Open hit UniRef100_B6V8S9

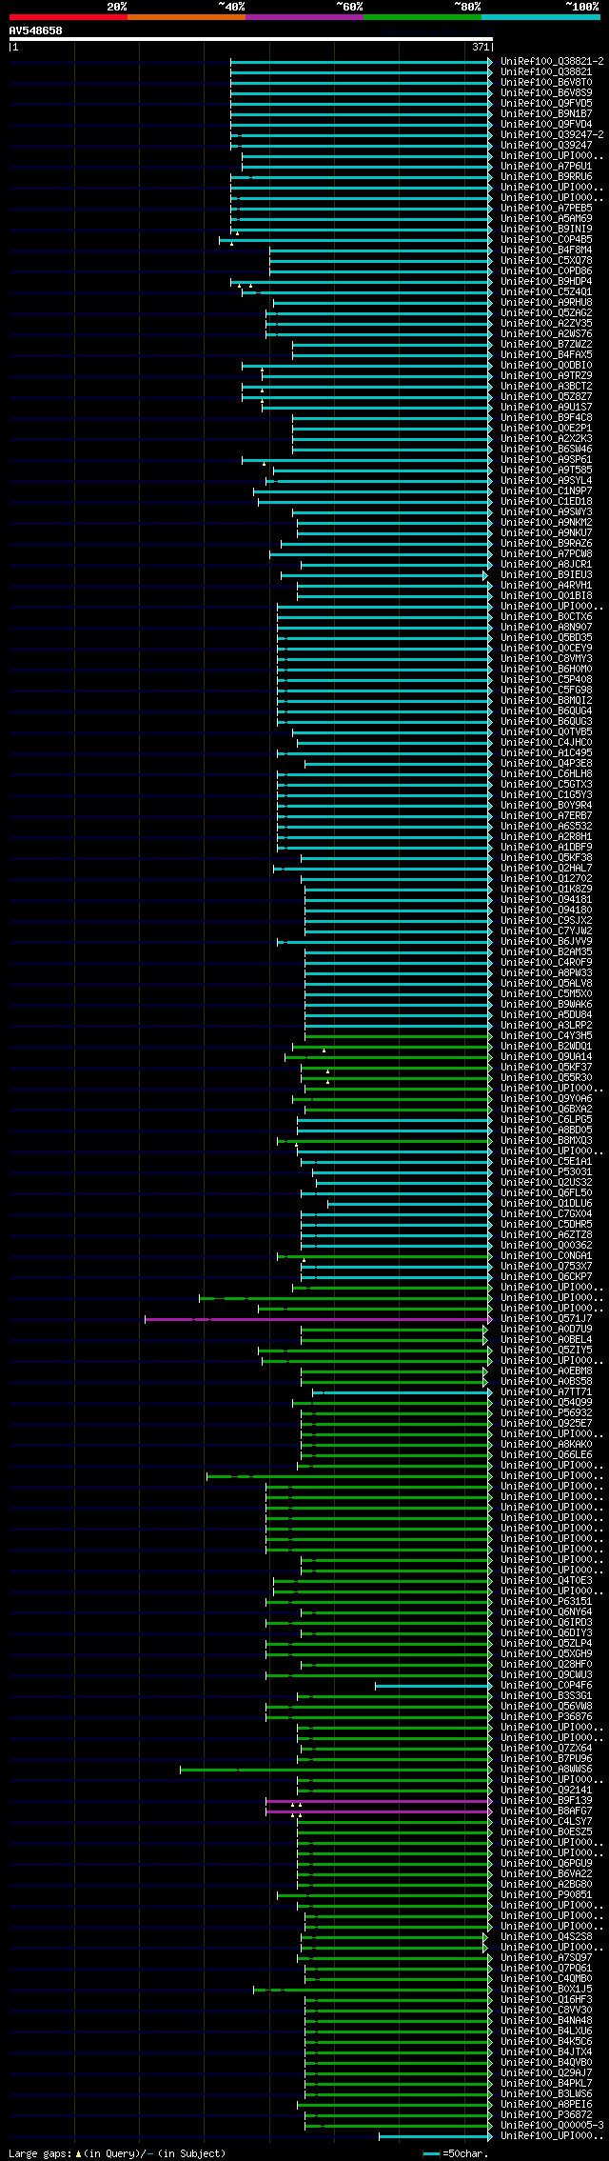click(546, 92)
